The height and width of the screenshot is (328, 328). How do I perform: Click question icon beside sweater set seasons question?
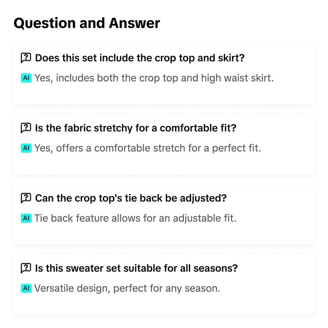point(26,268)
